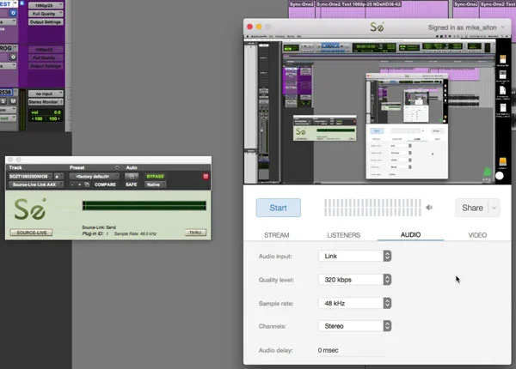Click the Sample Rate 48.0 kHz text in plug-in

point(135,233)
